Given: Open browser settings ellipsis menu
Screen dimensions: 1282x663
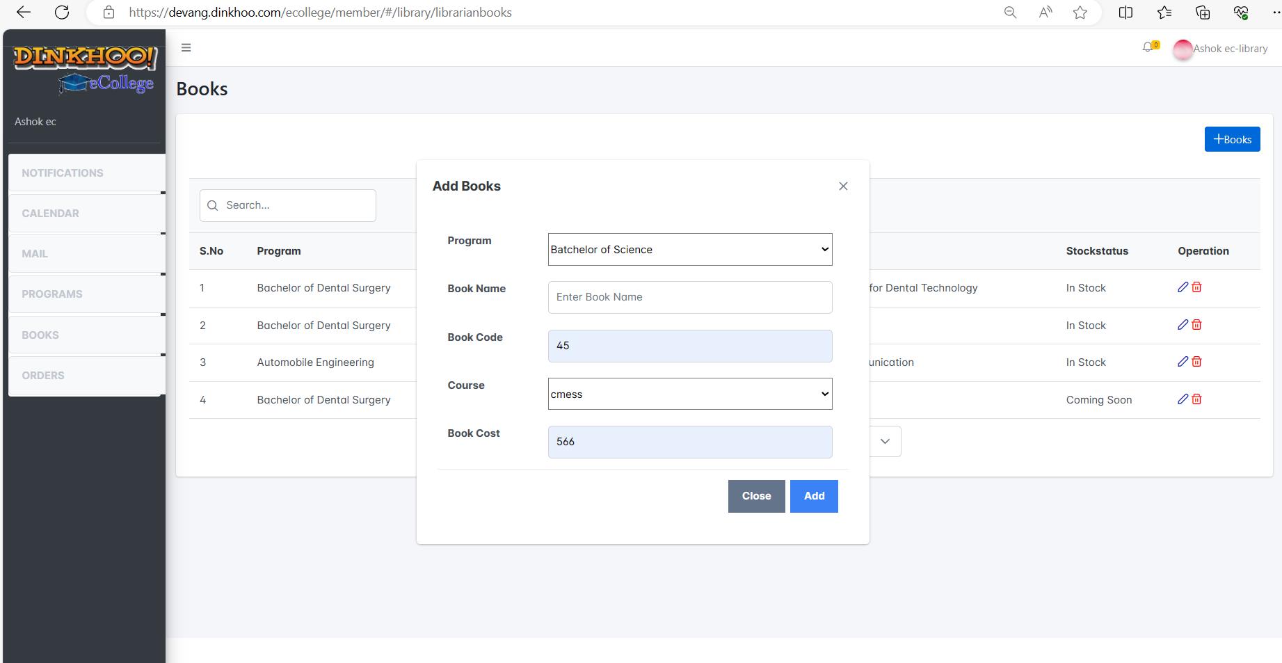Looking at the screenshot, I should click(x=1276, y=13).
